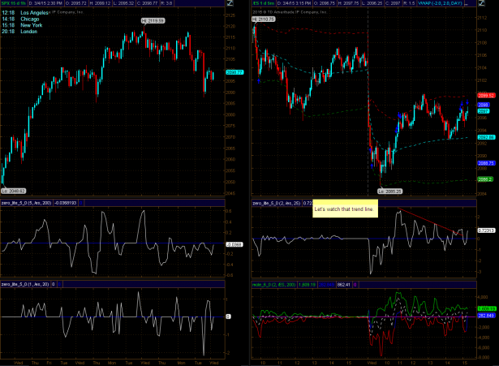
Task: Click the -0.0368193 value in SPX study header
Action: coord(65,203)
